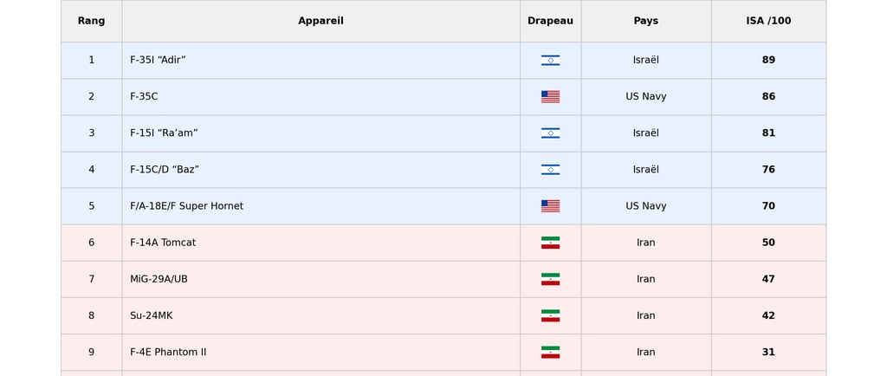887x376 pixels.
Task: Click the Iran flag for MiG-29A/UB
Action: click(x=550, y=279)
